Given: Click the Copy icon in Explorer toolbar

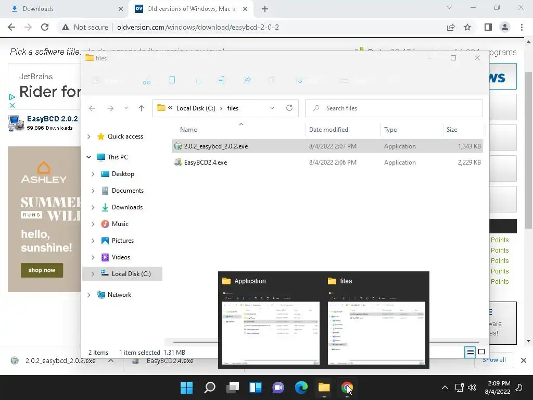Looking at the screenshot, I should tap(172, 80).
